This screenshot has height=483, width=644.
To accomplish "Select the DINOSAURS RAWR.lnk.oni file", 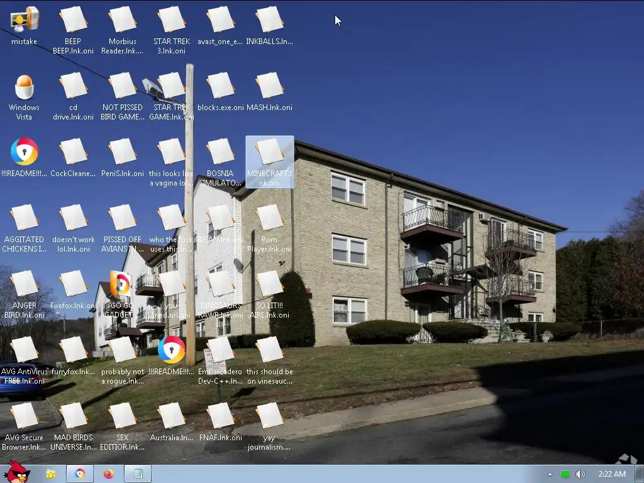I will [x=221, y=295].
